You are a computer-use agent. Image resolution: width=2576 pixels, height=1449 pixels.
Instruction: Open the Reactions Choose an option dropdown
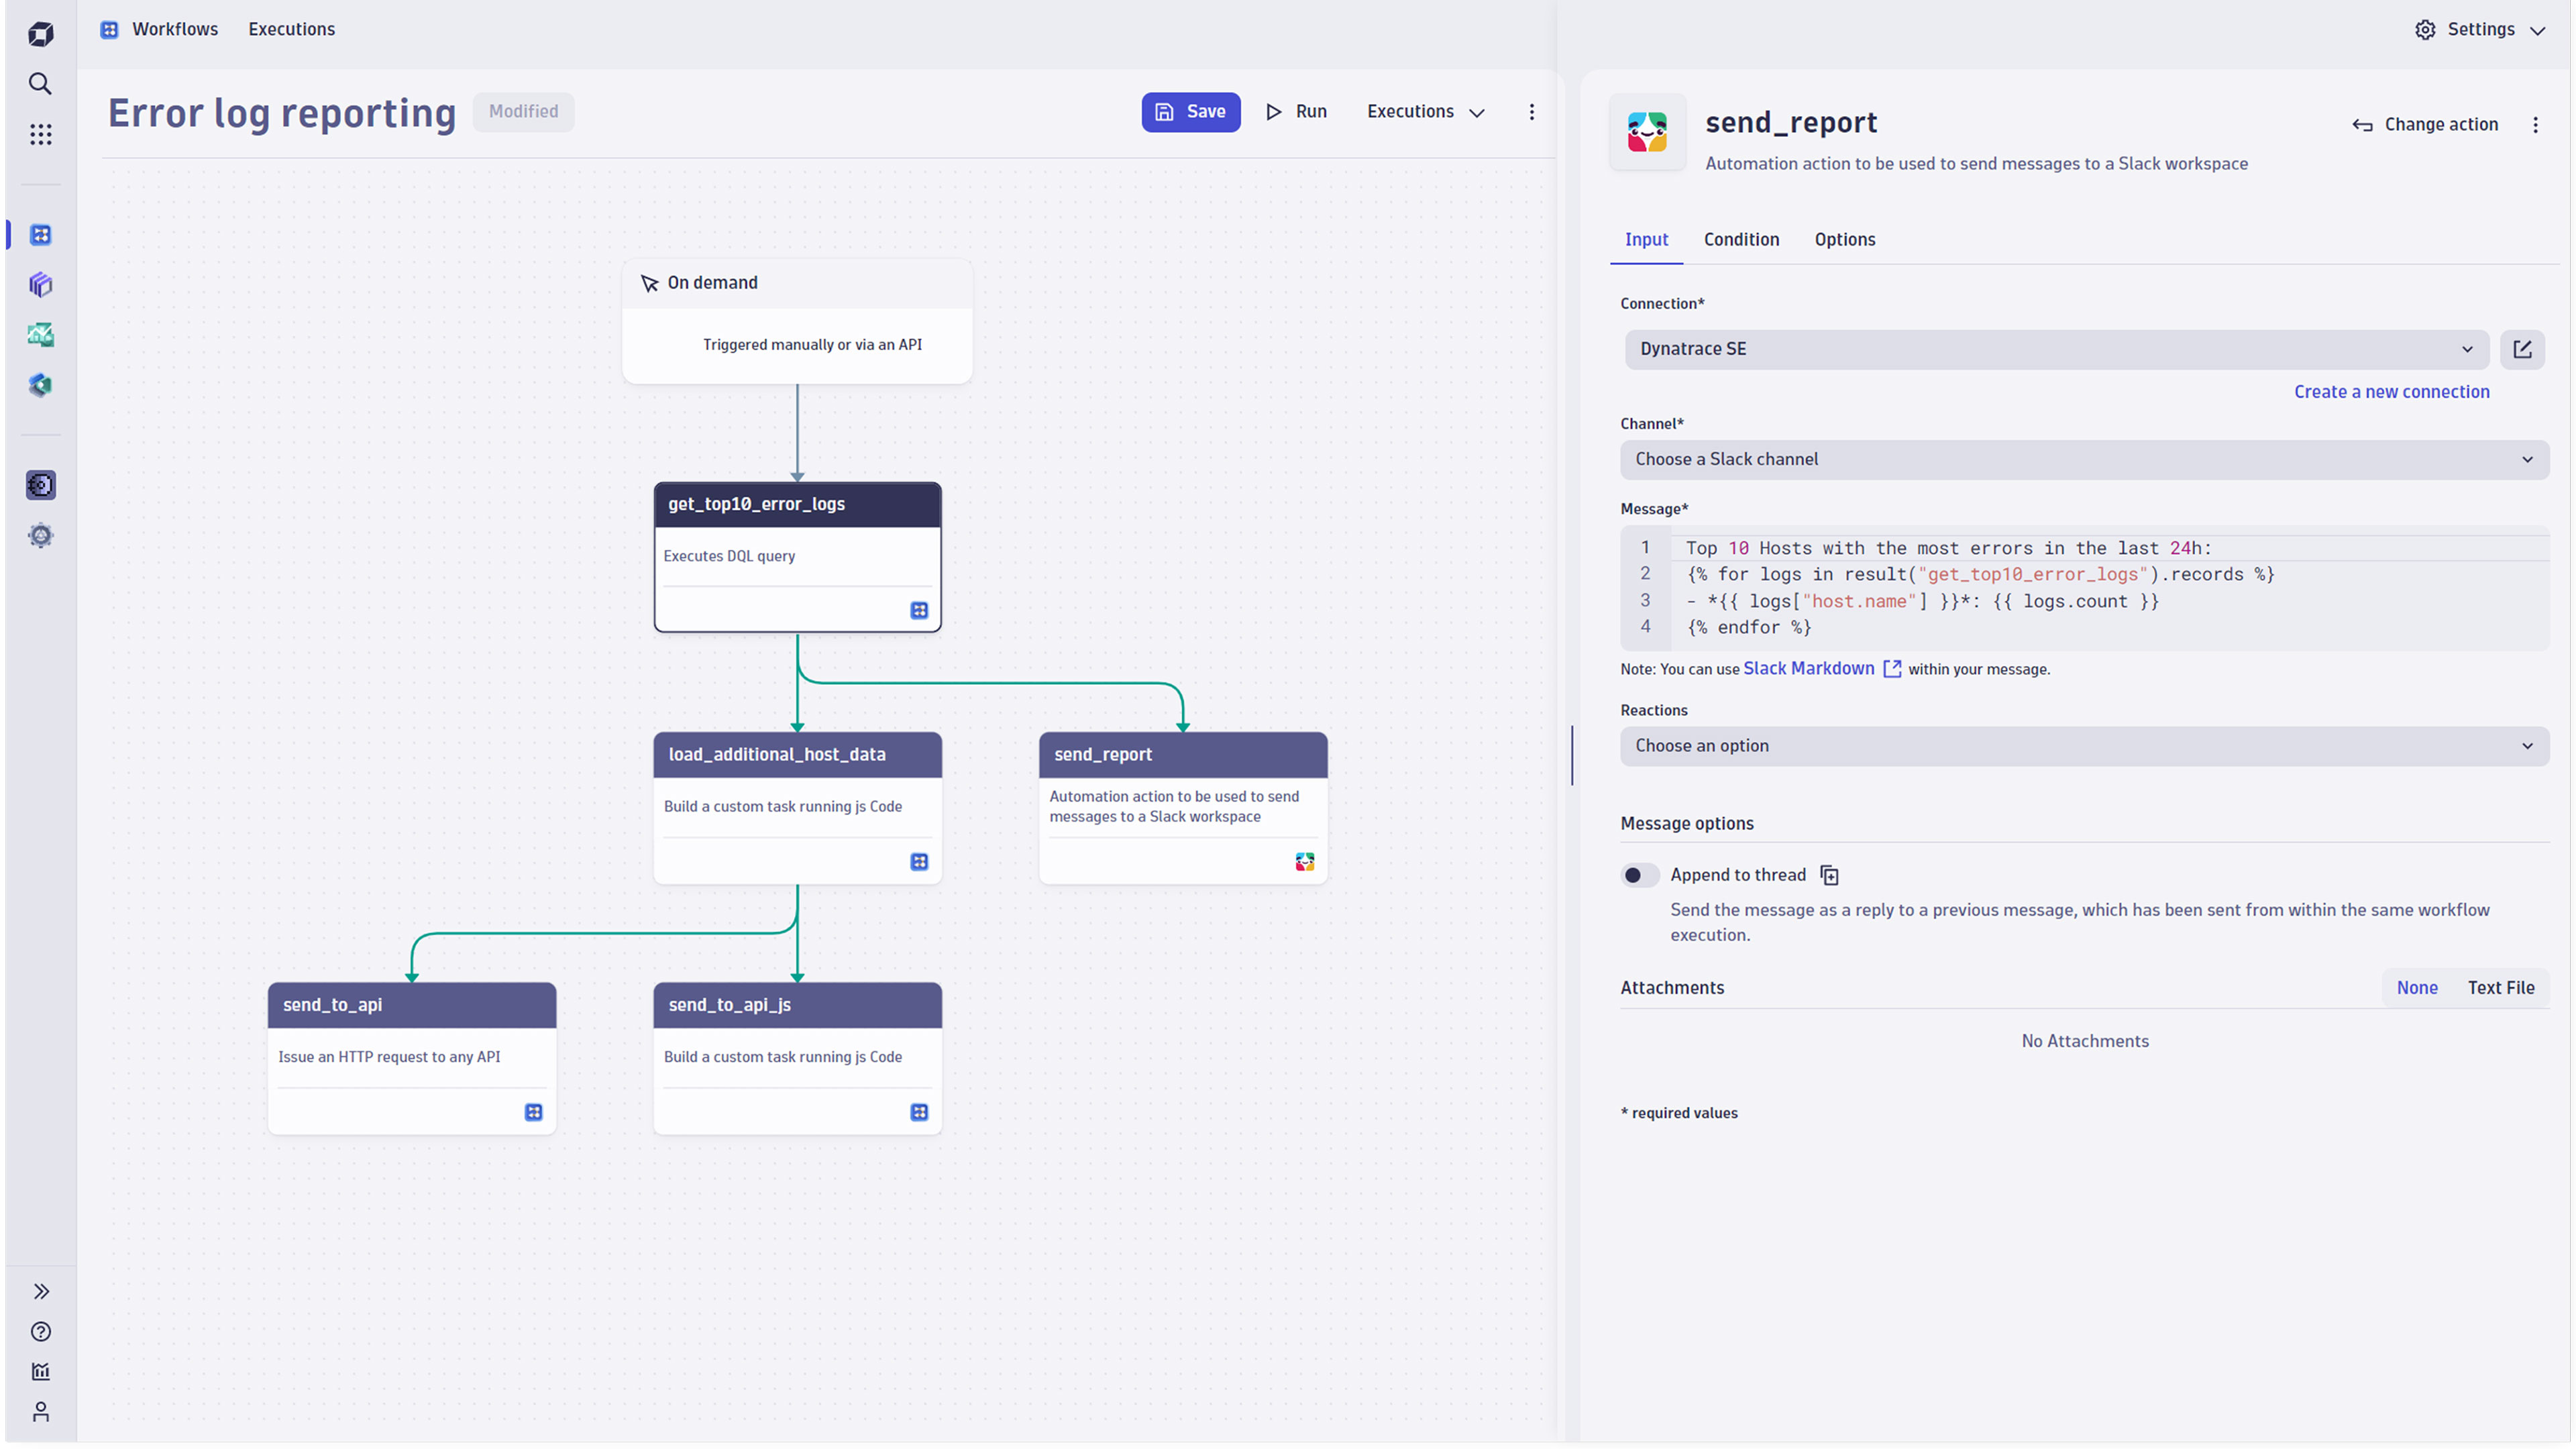2084,746
